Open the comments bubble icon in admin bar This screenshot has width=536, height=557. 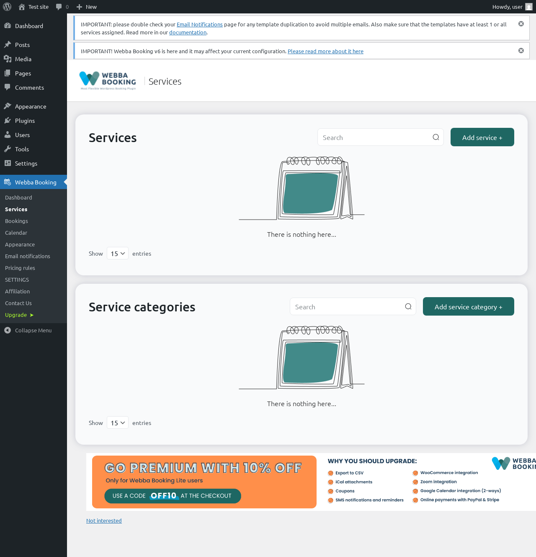coord(59,7)
